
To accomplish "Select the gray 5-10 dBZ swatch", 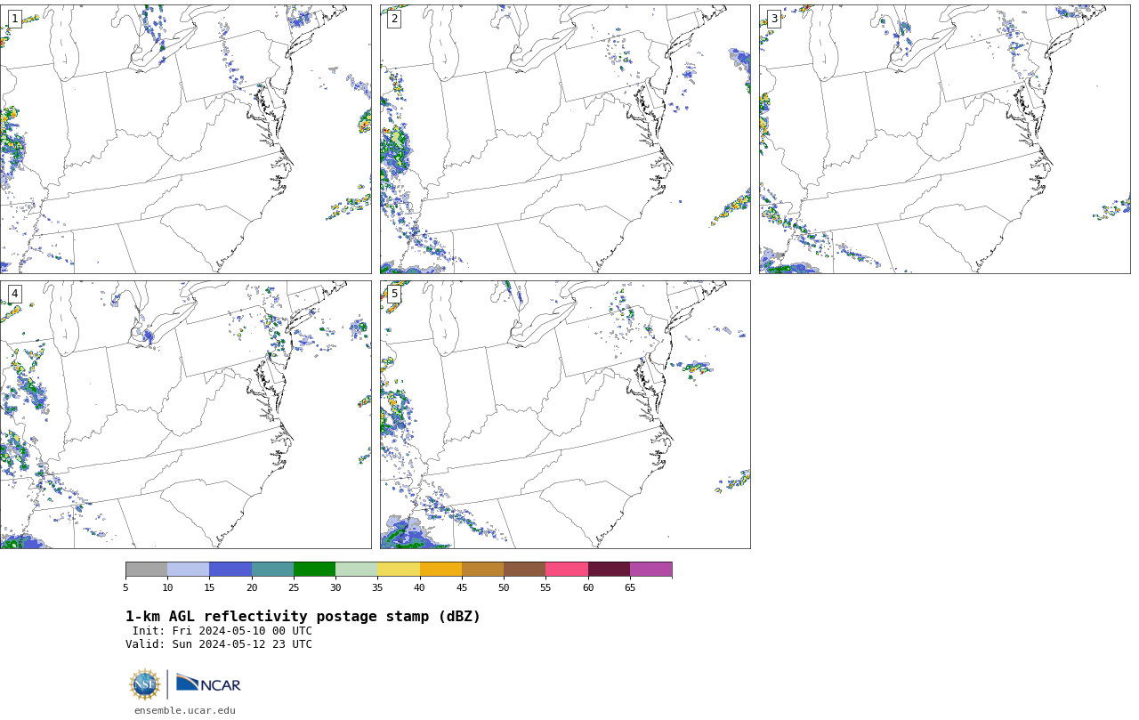I will (146, 570).
